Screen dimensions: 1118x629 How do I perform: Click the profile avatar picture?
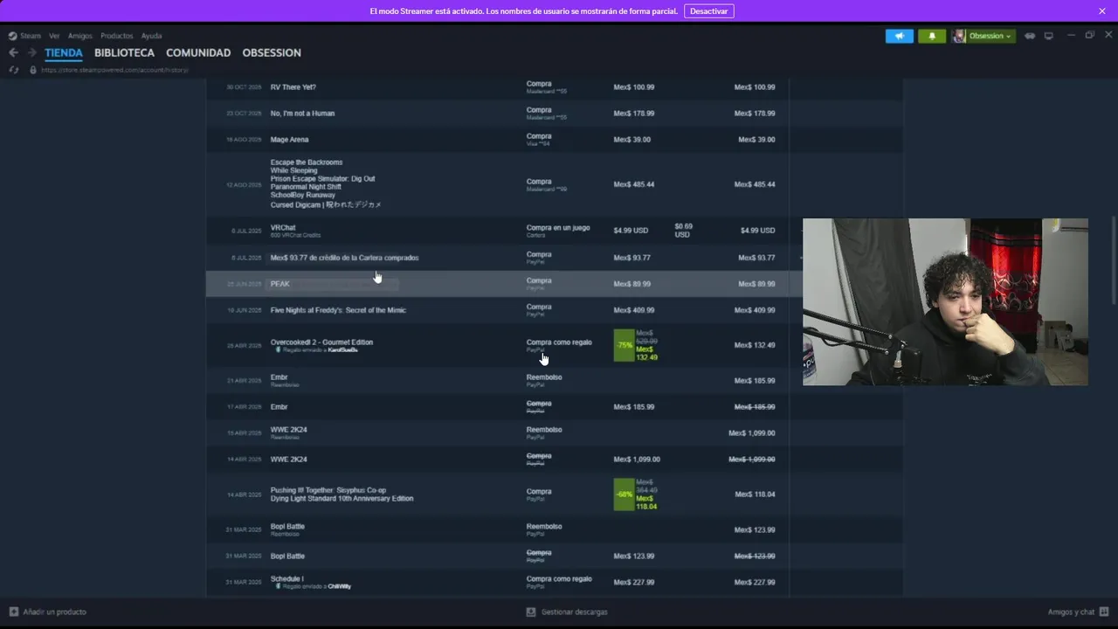pos(959,36)
